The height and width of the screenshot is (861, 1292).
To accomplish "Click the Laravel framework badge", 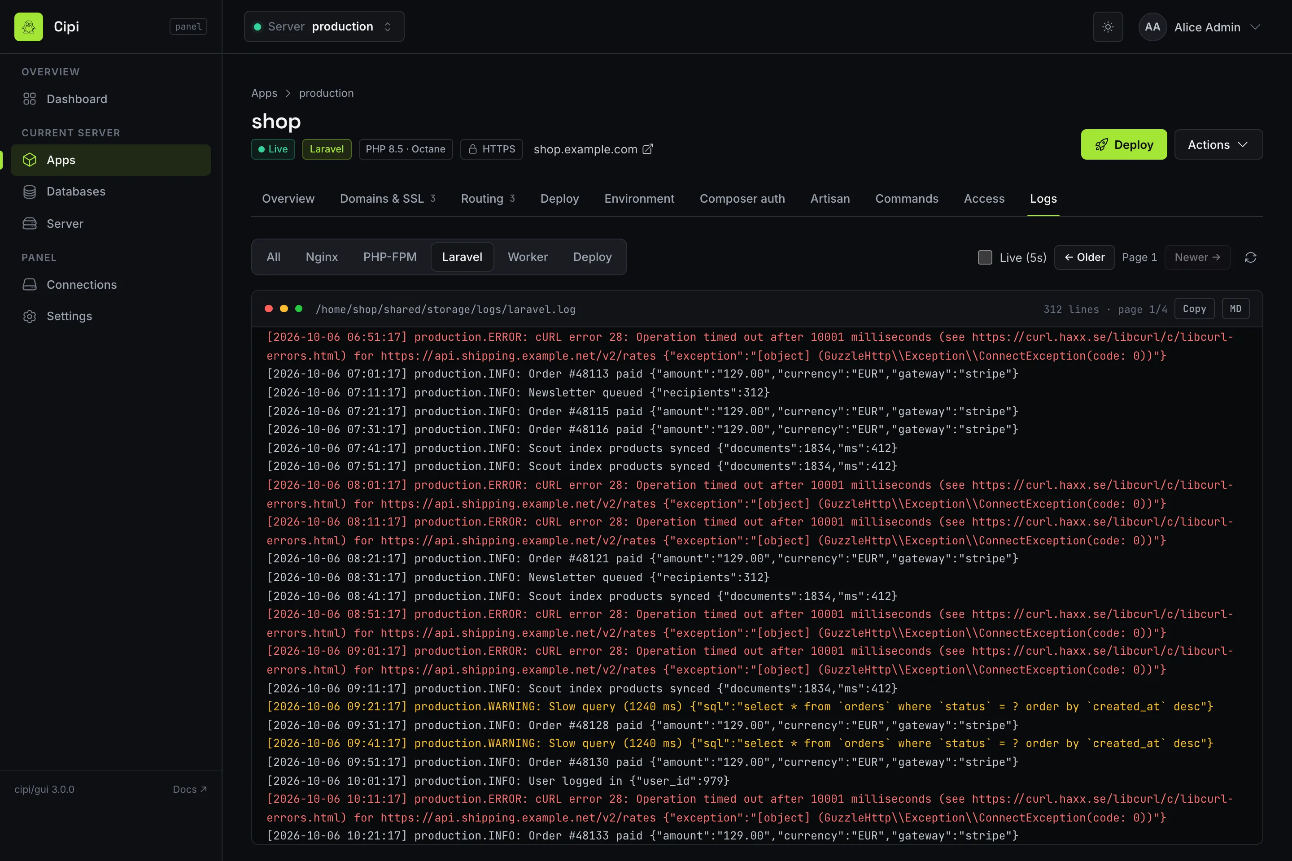I will tap(327, 149).
